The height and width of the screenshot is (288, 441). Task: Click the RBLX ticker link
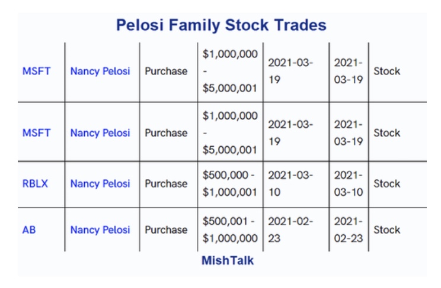pos(35,184)
